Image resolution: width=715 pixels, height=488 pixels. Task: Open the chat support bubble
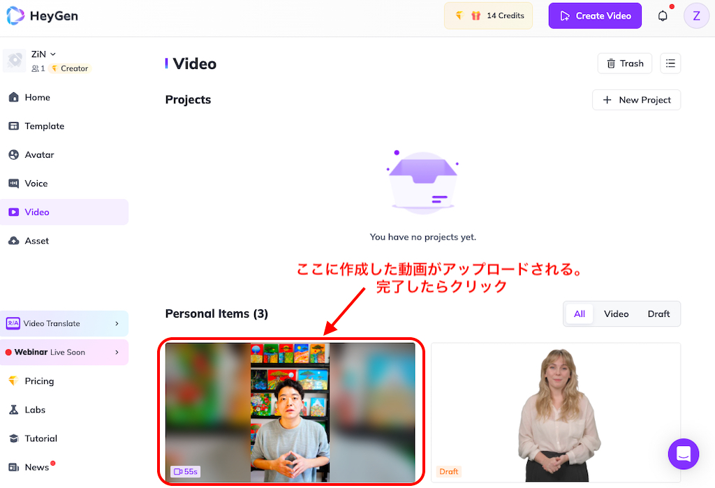[683, 454]
